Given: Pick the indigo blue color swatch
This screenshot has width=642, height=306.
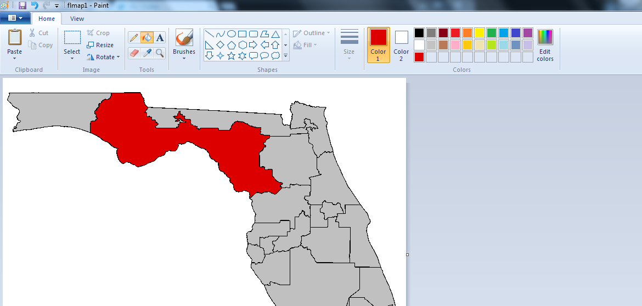Looking at the screenshot, I should [x=516, y=33].
